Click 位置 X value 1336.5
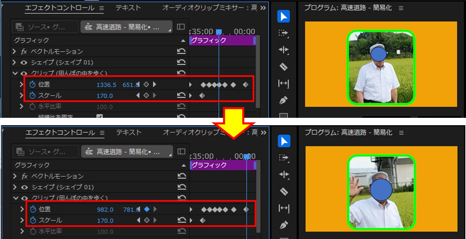 click(106, 85)
